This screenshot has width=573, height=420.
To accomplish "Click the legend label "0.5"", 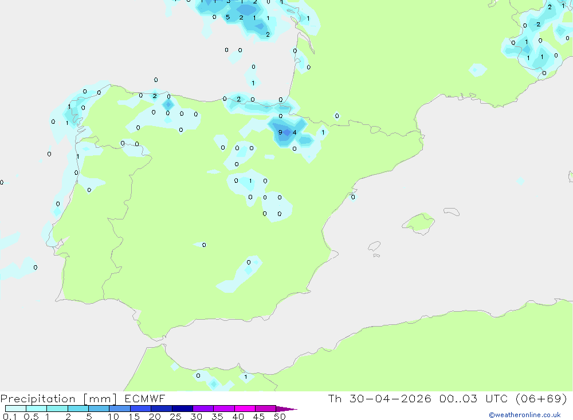I will point(31,417).
